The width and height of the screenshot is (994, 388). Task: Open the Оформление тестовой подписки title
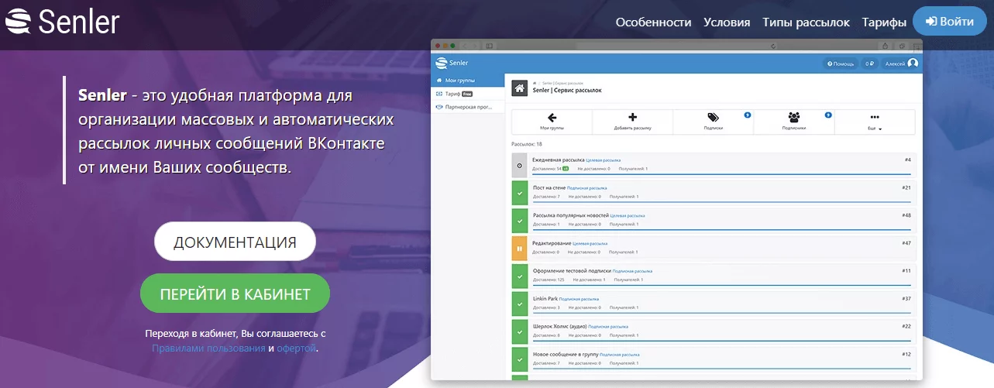(x=572, y=270)
